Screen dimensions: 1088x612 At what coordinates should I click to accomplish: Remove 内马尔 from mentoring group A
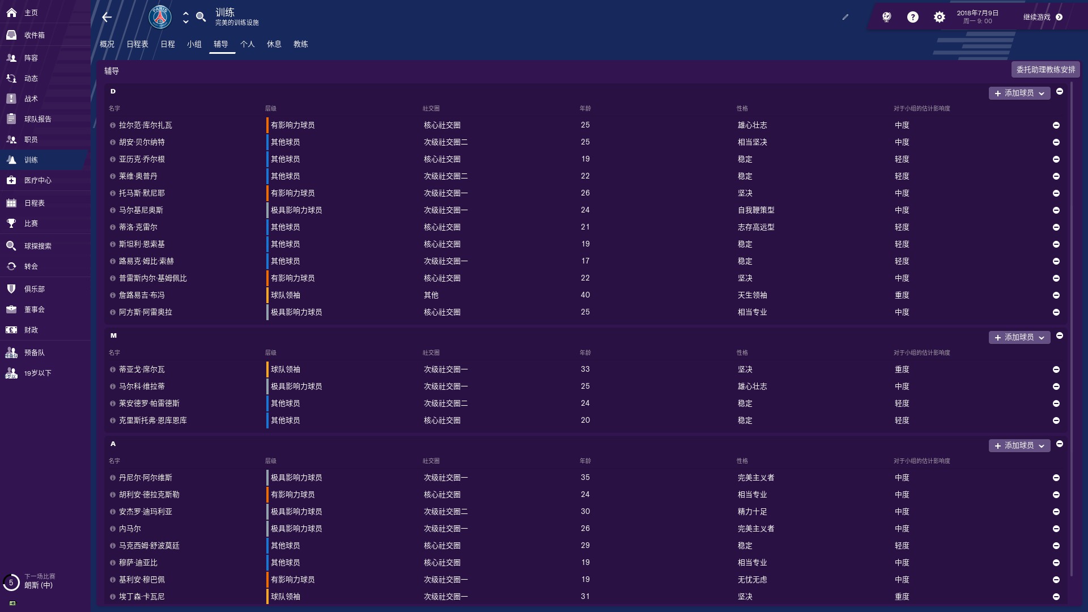coord(1056,529)
